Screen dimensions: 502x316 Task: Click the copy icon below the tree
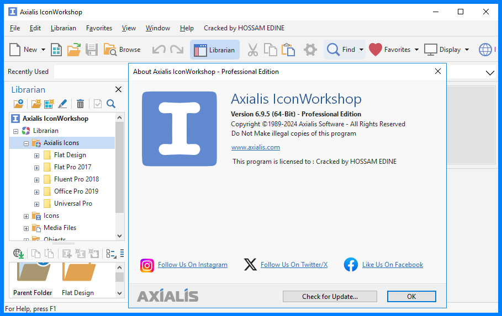[36, 254]
